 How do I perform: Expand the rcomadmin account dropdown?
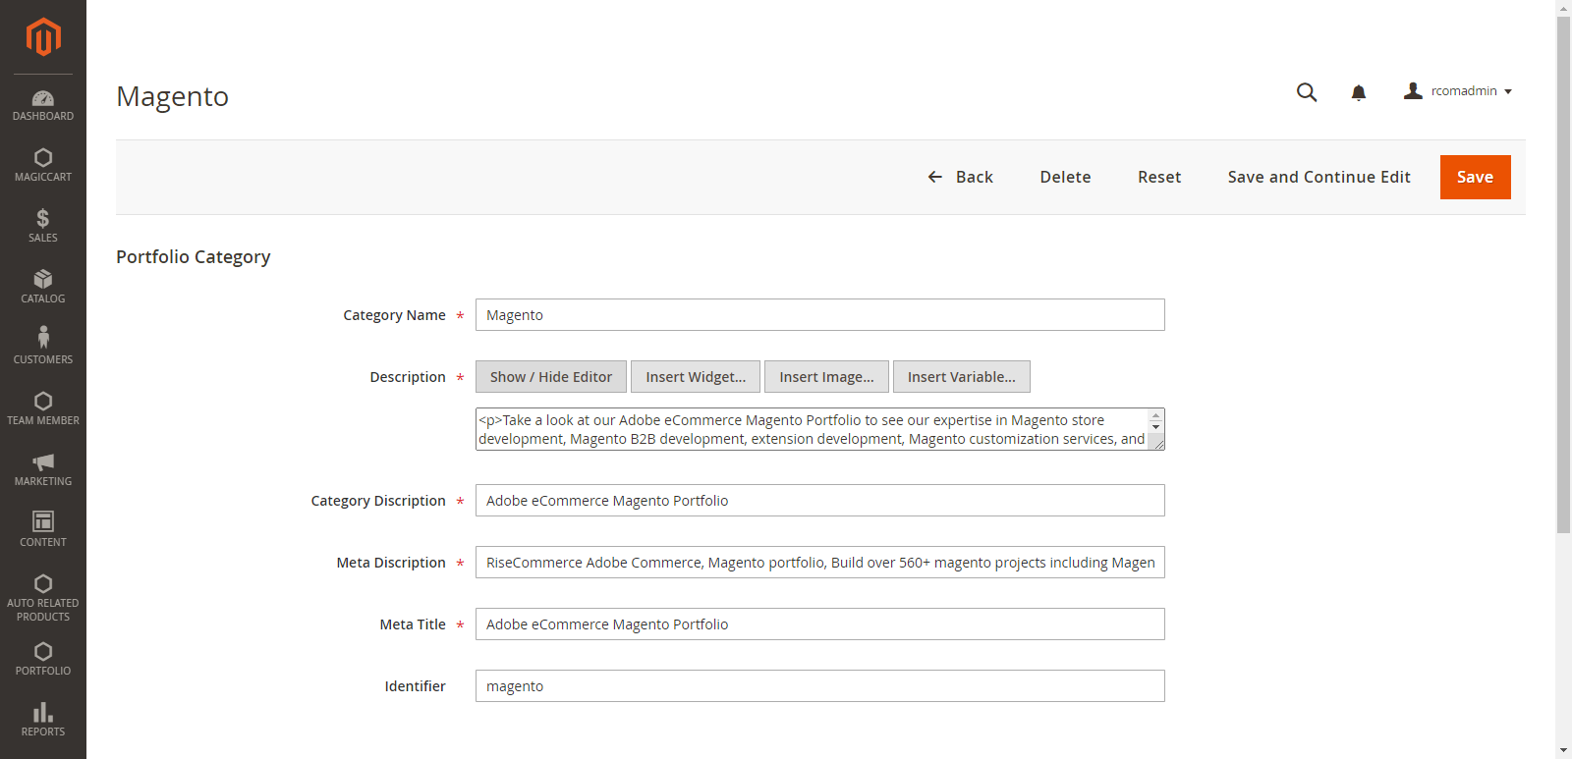(x=1458, y=91)
